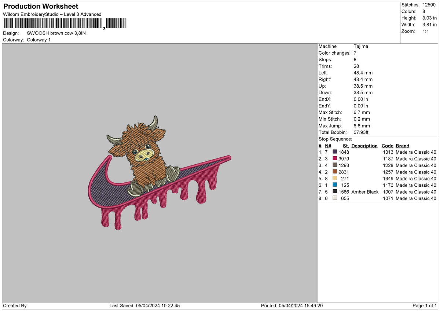
Task: Click the black swatch for Amber Black
Action: click(x=335, y=192)
